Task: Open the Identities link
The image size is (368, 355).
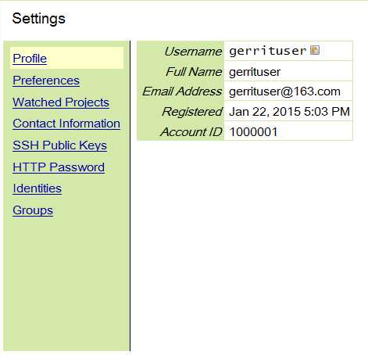Action: 38,188
